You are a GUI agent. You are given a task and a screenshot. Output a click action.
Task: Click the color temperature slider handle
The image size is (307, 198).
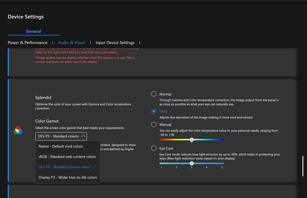192,140
